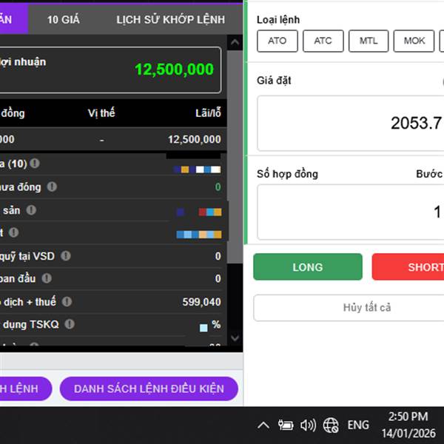This screenshot has height=444, width=444.
Task: Click the 599,040 fee value
Action: [201, 302]
